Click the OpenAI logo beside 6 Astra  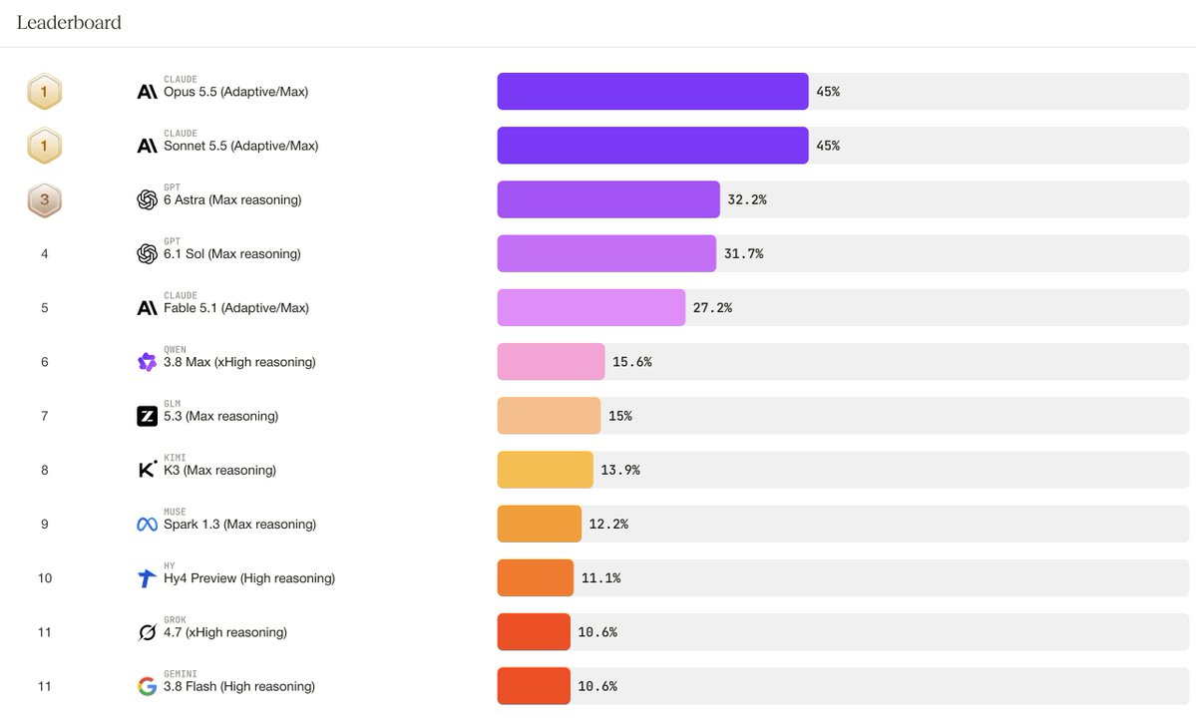point(147,199)
